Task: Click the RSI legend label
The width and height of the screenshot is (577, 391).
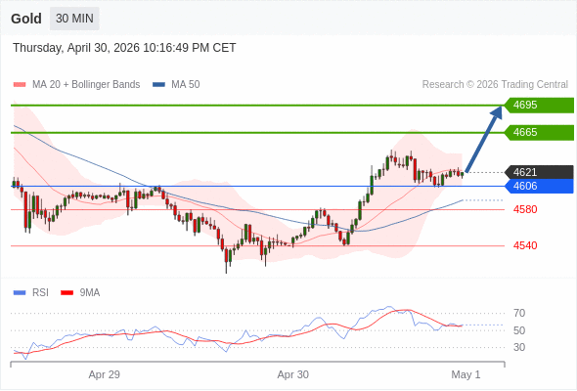Action: (x=40, y=293)
